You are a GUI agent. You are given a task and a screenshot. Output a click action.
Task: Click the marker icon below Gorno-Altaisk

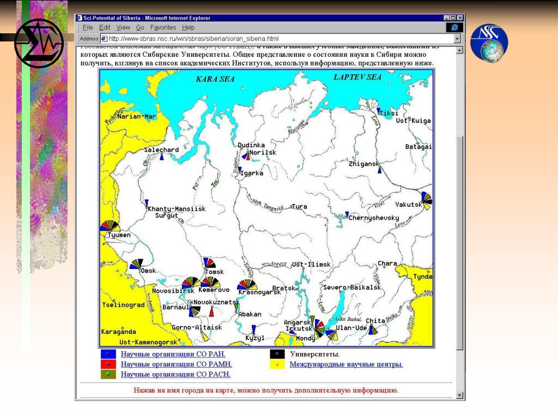click(x=205, y=336)
